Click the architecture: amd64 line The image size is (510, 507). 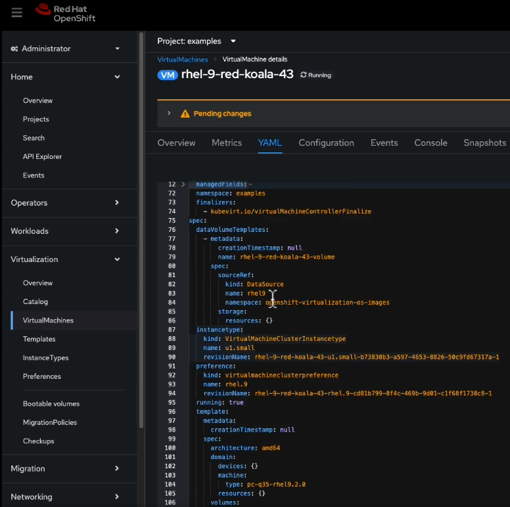[x=245, y=448]
